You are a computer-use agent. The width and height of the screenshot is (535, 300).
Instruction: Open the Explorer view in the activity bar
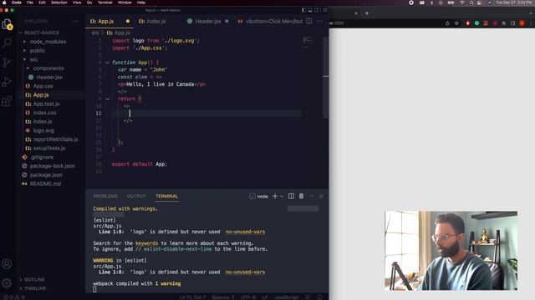7,24
